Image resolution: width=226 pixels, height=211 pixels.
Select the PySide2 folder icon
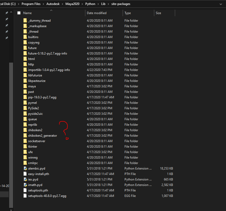[25, 108]
